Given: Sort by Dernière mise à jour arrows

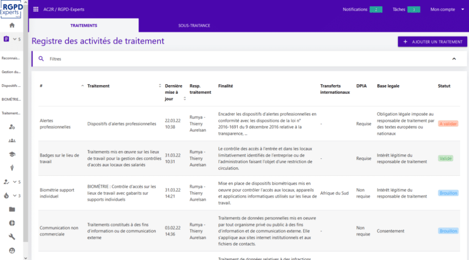Looking at the screenshot, I should [x=185, y=98].
